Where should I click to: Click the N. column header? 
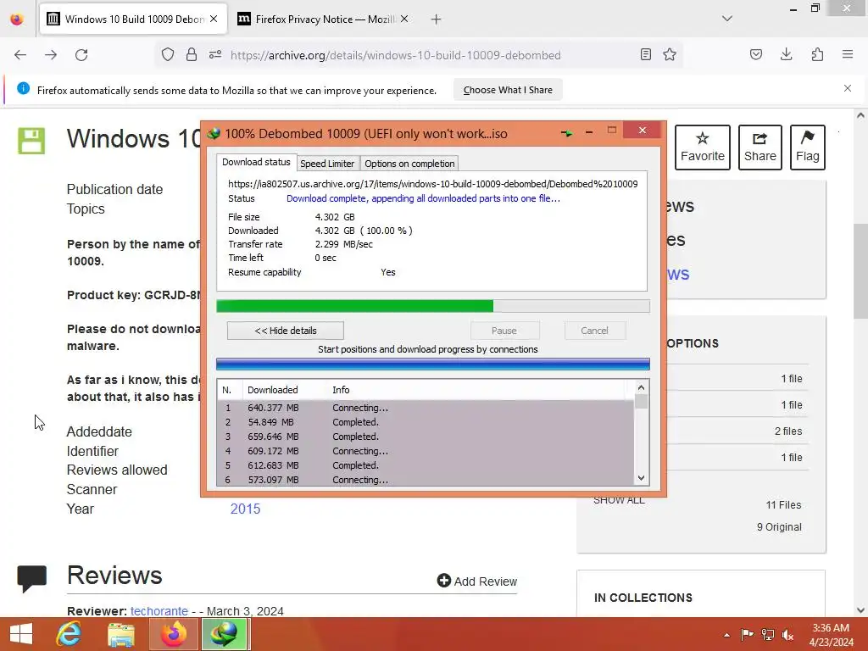229,390
